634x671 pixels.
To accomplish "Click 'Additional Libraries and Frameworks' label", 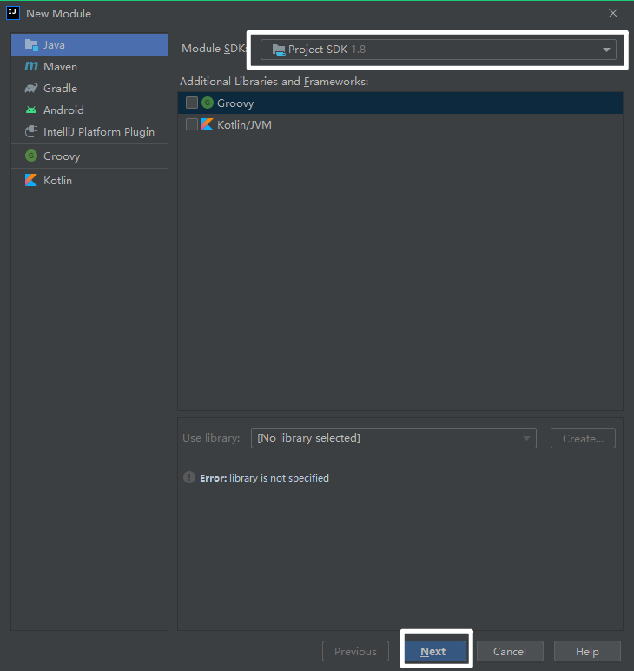I will pyautogui.click(x=274, y=82).
